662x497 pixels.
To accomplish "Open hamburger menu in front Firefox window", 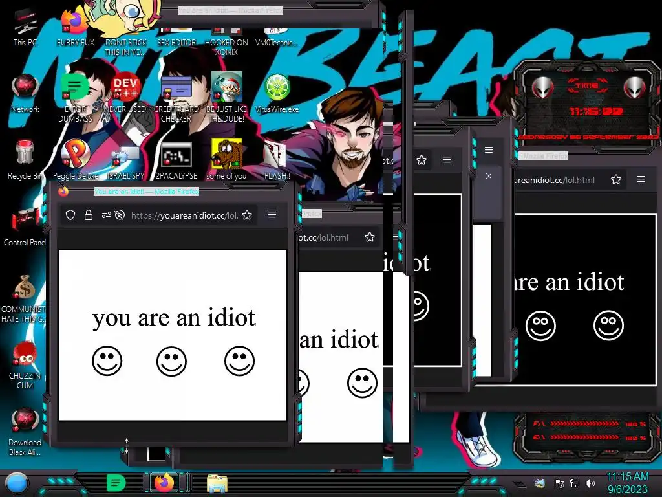I will 272,215.
